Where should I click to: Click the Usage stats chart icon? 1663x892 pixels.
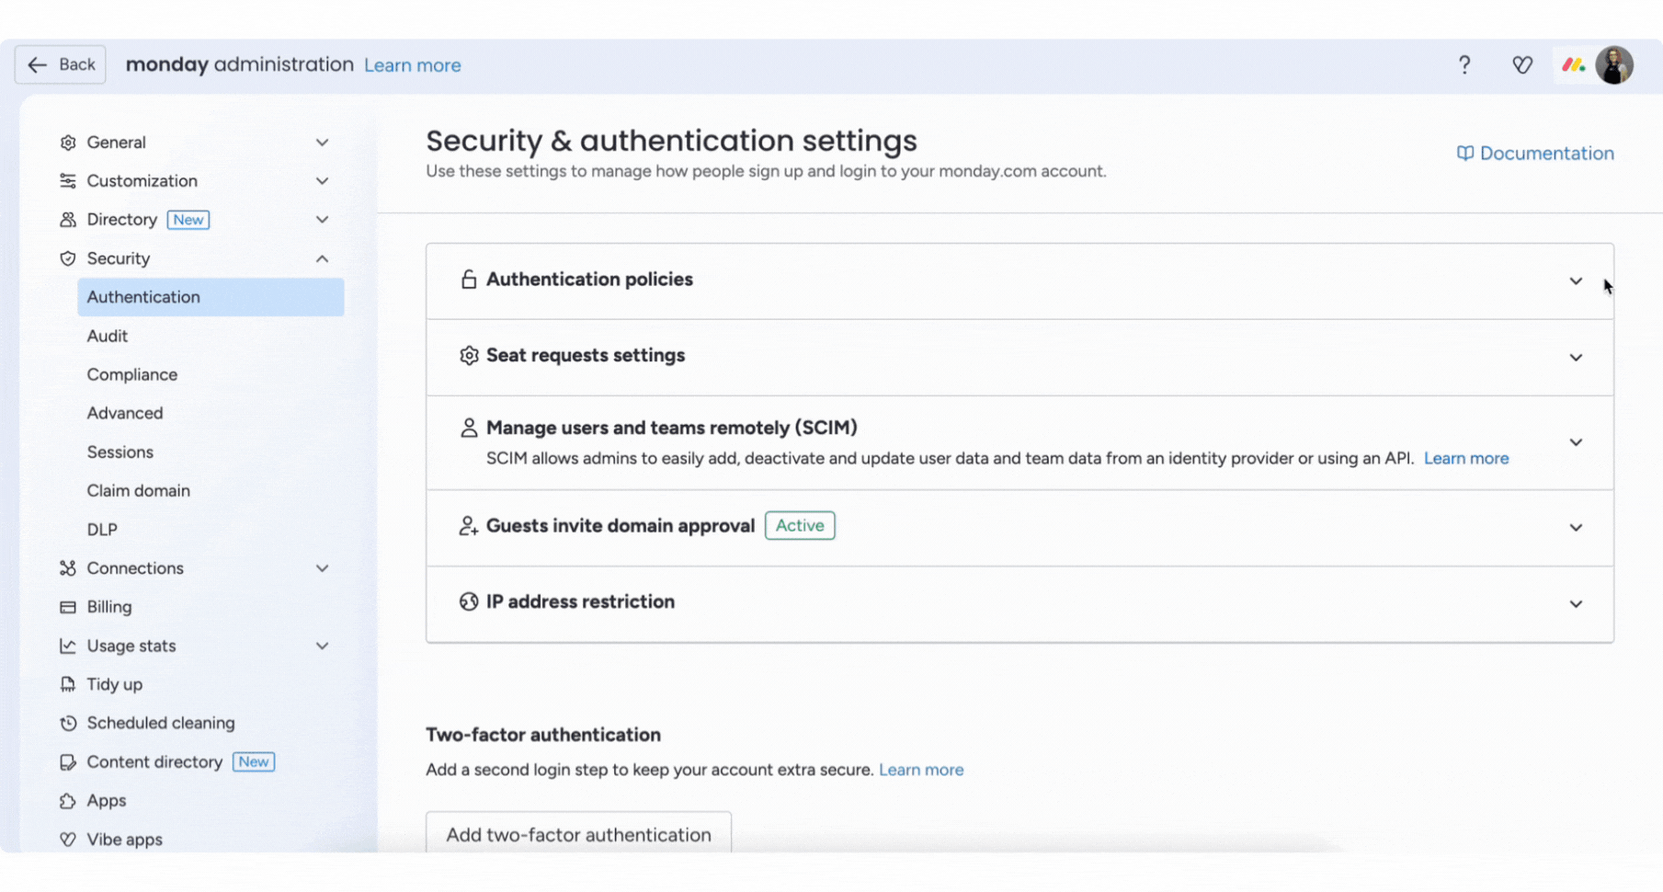[x=68, y=646]
